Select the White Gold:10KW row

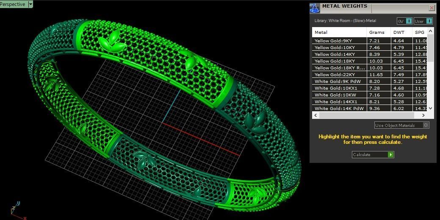pyautogui.click(x=370, y=95)
